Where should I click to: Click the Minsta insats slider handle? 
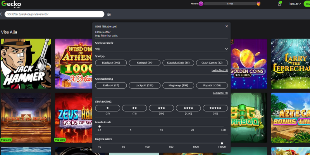point(100,126)
